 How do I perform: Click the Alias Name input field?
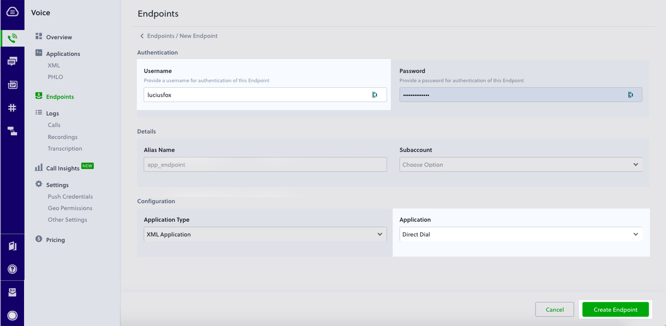click(265, 165)
